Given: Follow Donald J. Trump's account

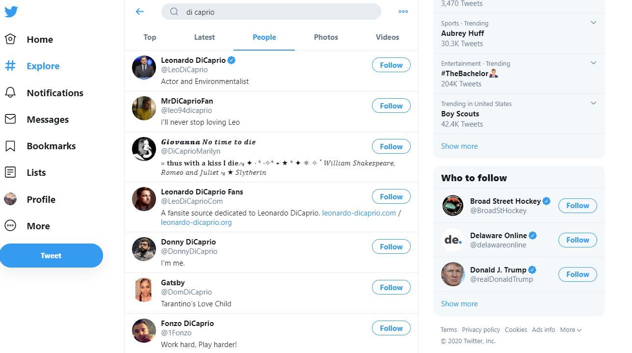Looking at the screenshot, I should pyautogui.click(x=578, y=274).
